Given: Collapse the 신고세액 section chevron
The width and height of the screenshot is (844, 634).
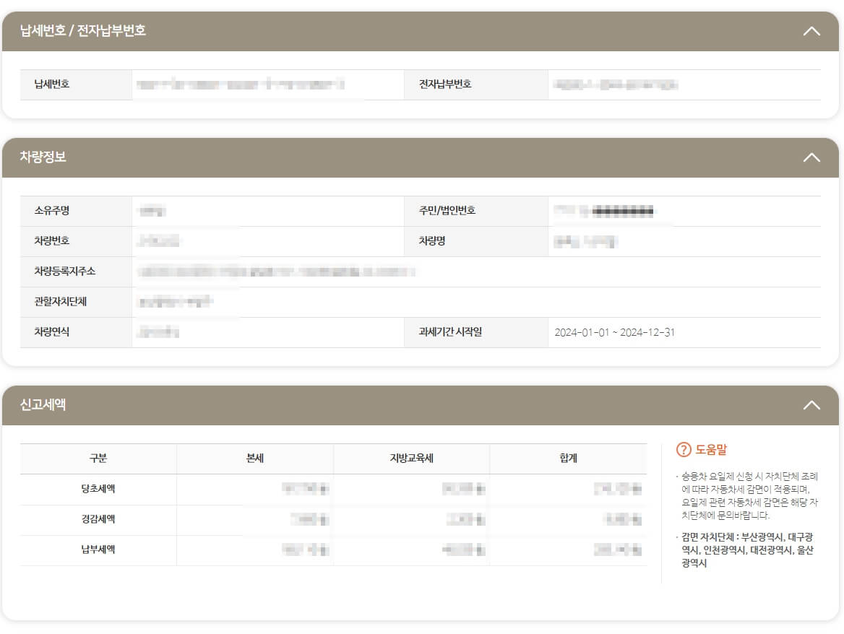Looking at the screenshot, I should tap(811, 405).
